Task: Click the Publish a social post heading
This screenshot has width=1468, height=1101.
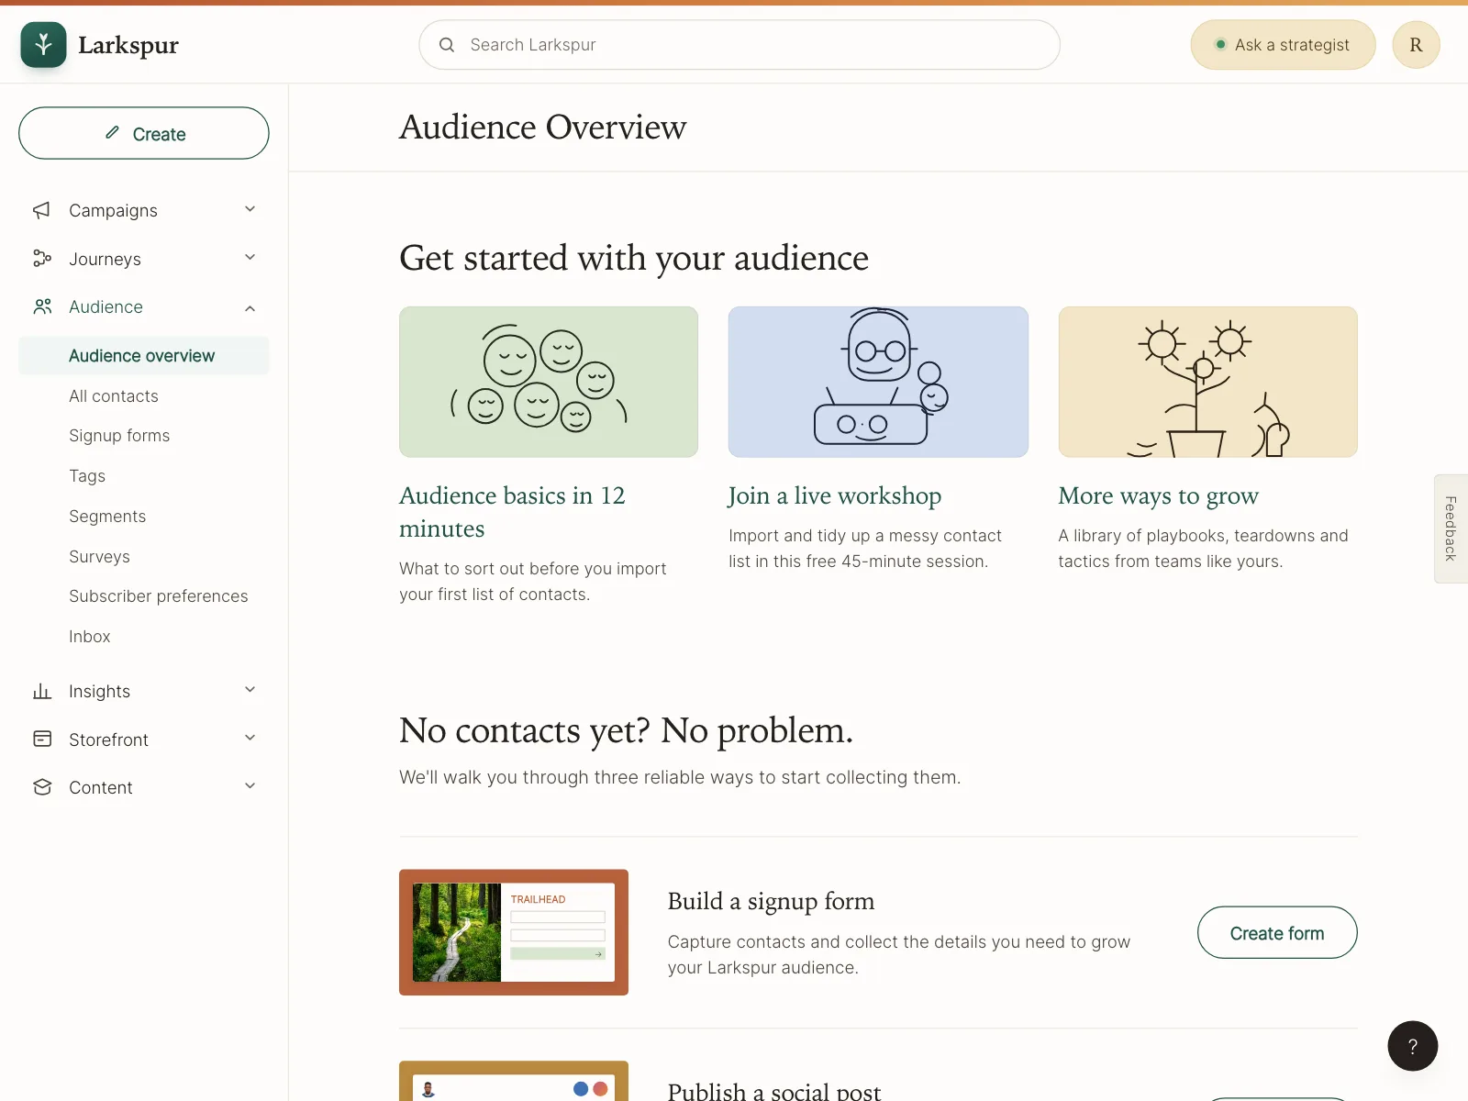Action: coord(774,1091)
